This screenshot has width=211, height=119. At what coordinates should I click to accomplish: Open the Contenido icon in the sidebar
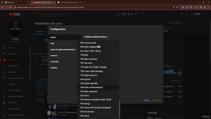click(x=4, y=54)
